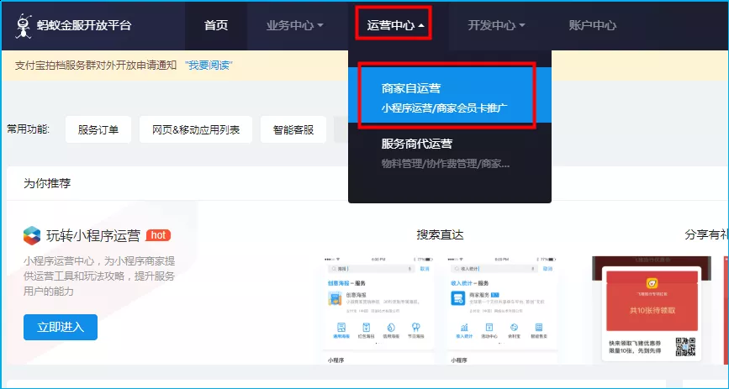Expand the 业务中心 dropdown menu
This screenshot has height=389, width=729.
[x=294, y=25]
